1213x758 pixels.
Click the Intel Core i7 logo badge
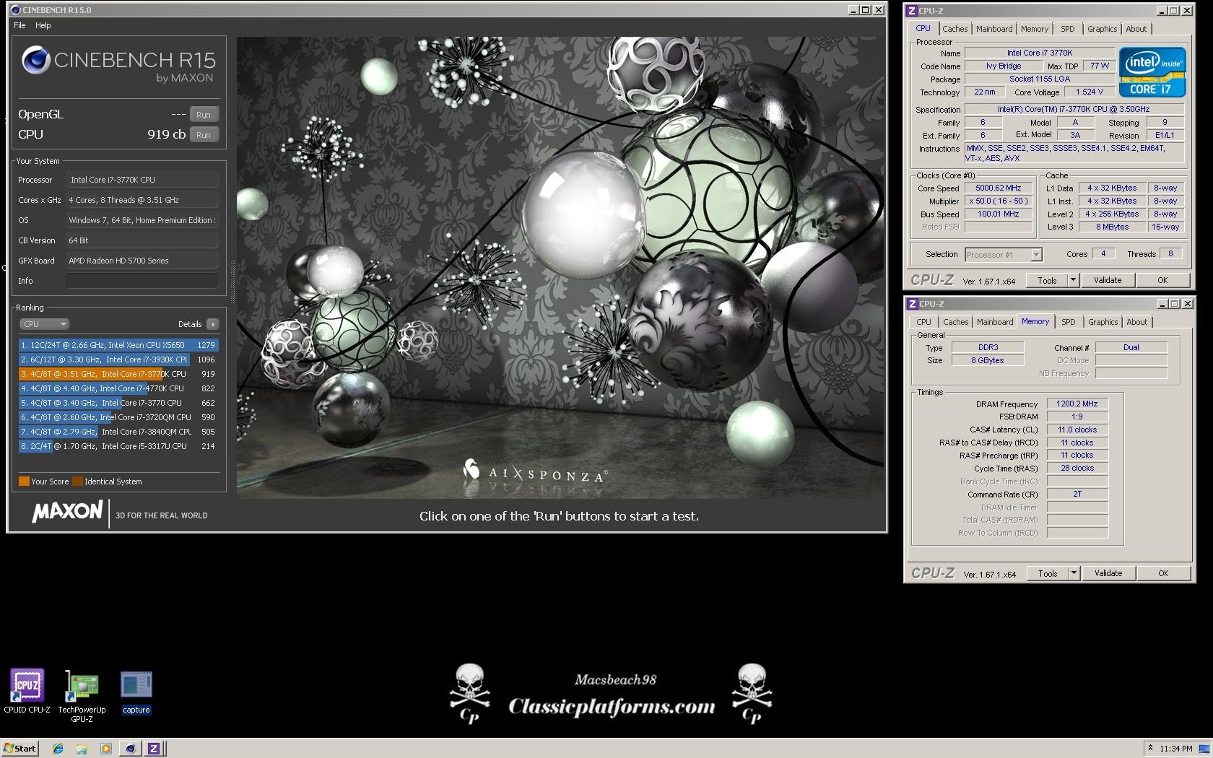(x=1152, y=71)
